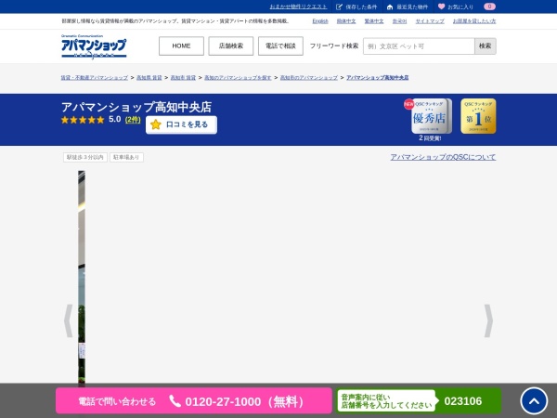Click the NEW red label on 優秀店 badge
Image resolution: width=557 pixels, height=418 pixels.
point(408,104)
